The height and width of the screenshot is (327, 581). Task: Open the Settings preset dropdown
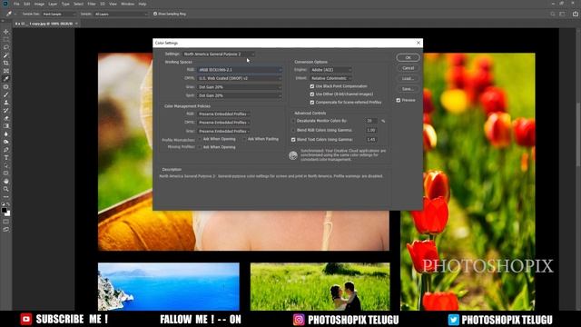pos(219,54)
